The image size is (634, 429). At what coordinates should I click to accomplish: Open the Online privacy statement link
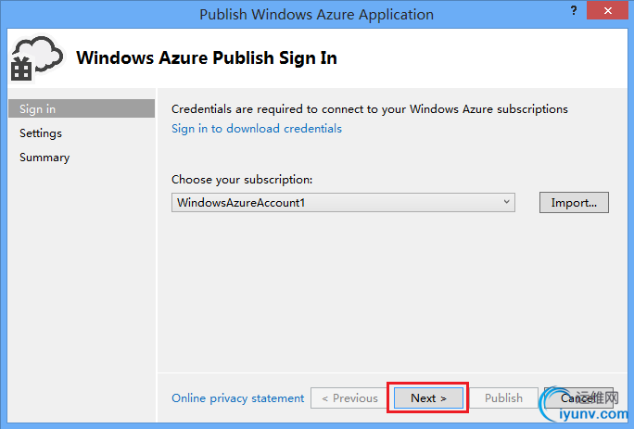237,398
